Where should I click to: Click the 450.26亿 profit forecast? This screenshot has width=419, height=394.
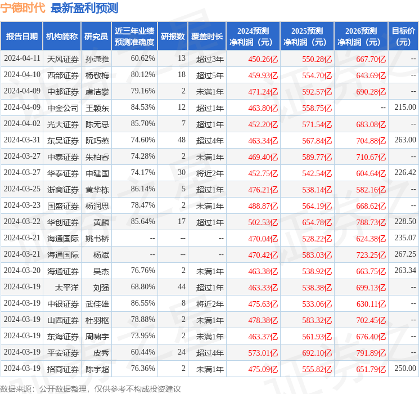[x=263, y=59]
